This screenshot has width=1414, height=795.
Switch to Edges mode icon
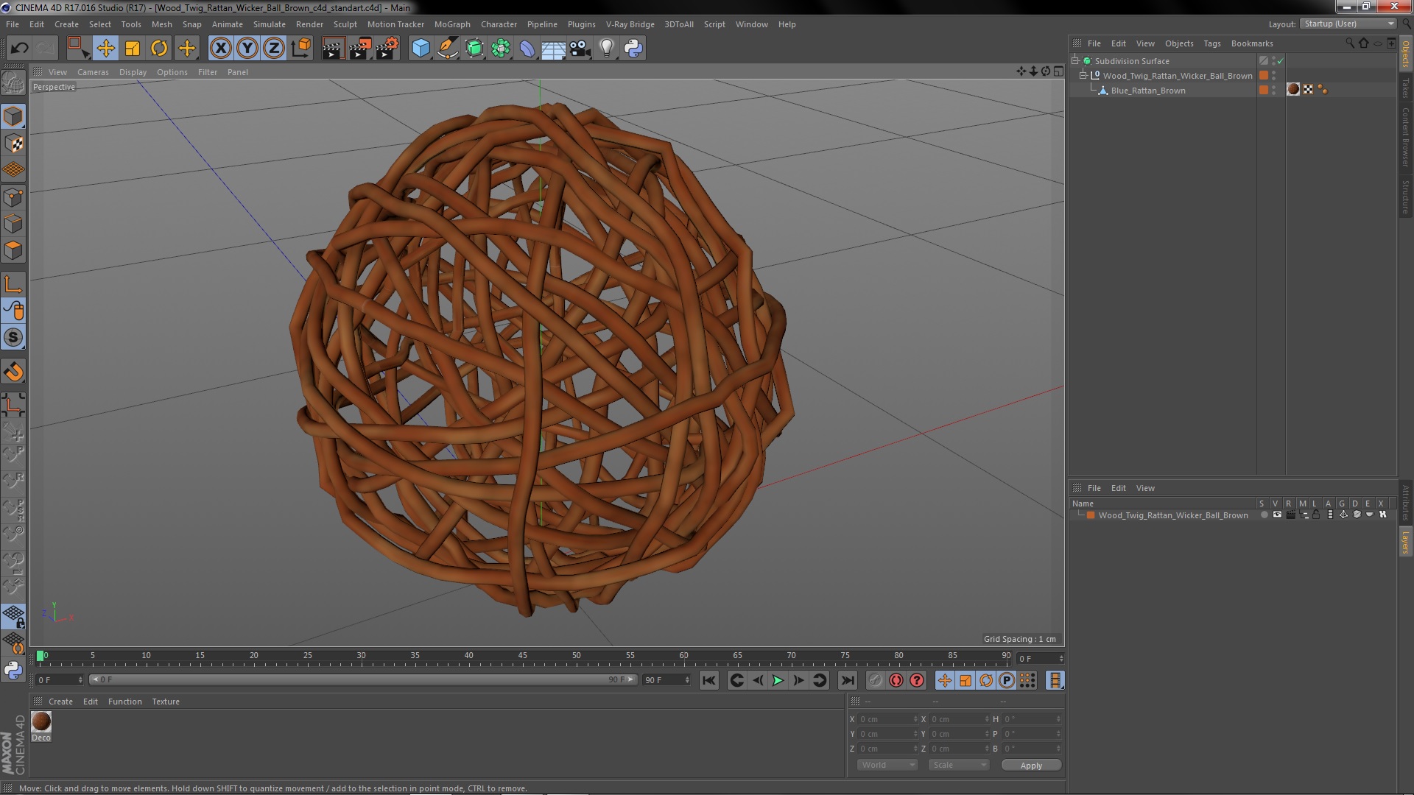tap(13, 224)
